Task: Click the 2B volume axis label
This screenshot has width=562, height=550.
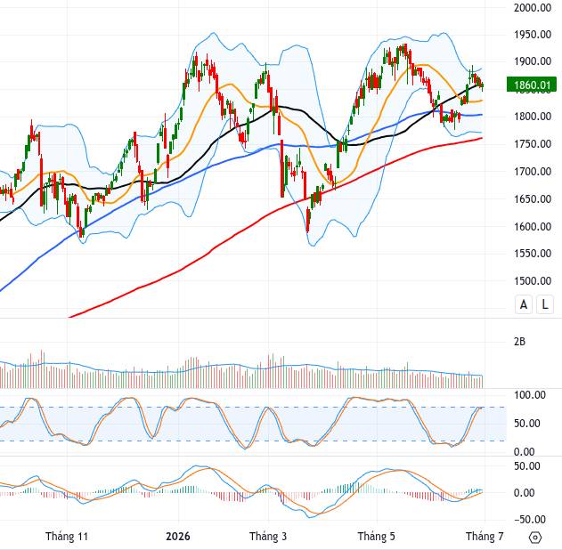Action: pyautogui.click(x=519, y=342)
